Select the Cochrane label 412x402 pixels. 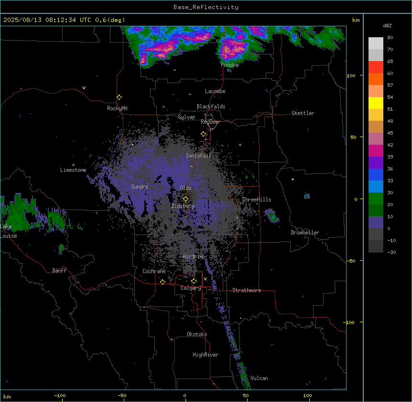point(154,271)
